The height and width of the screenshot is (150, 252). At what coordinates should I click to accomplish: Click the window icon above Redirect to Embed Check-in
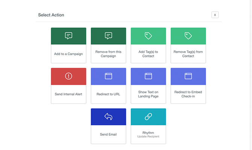(188, 76)
